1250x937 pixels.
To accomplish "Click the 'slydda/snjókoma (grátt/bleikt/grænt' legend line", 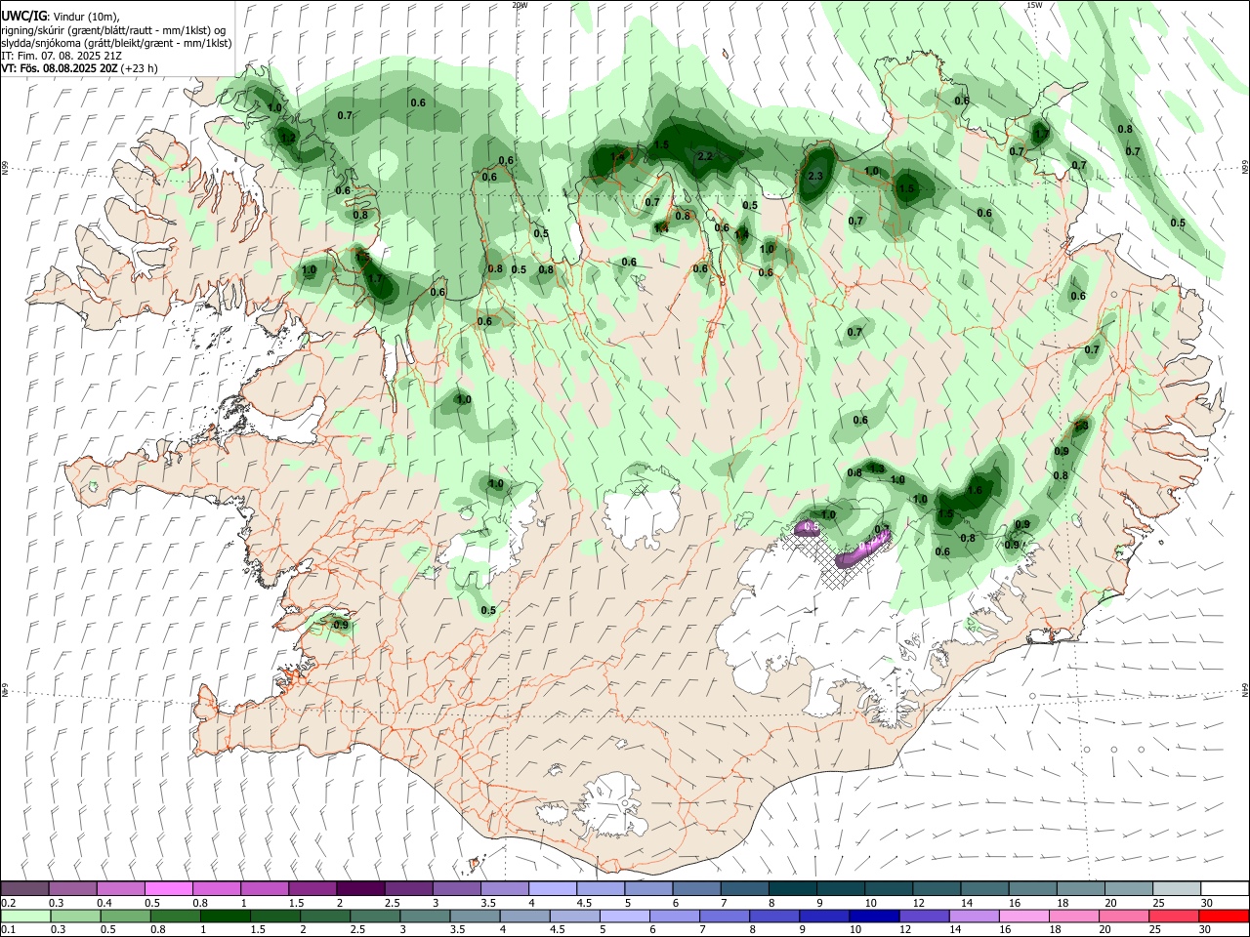I will point(116,43).
